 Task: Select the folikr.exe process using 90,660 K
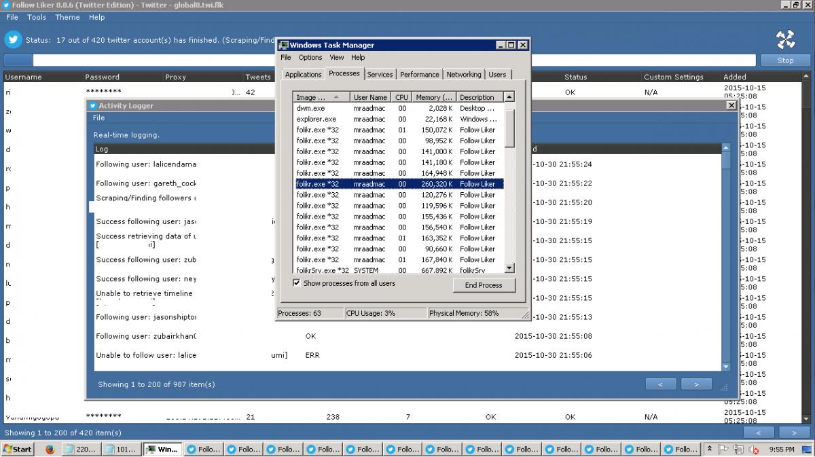click(399, 249)
